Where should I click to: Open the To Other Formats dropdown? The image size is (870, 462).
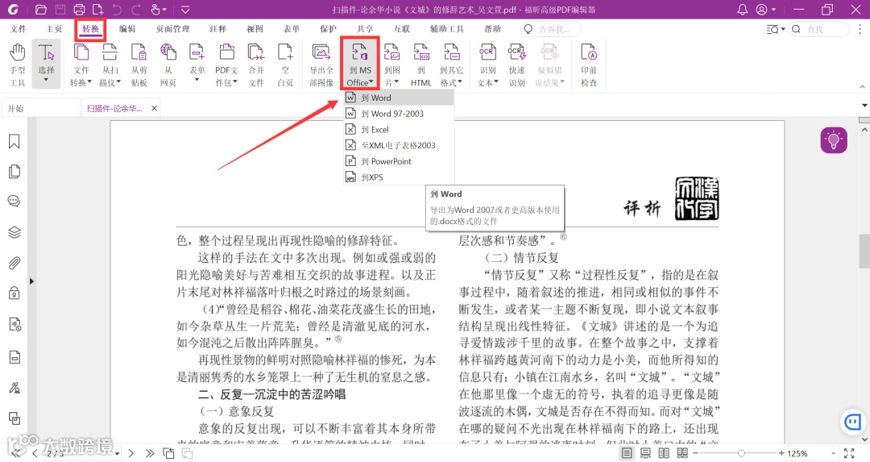pyautogui.click(x=451, y=65)
